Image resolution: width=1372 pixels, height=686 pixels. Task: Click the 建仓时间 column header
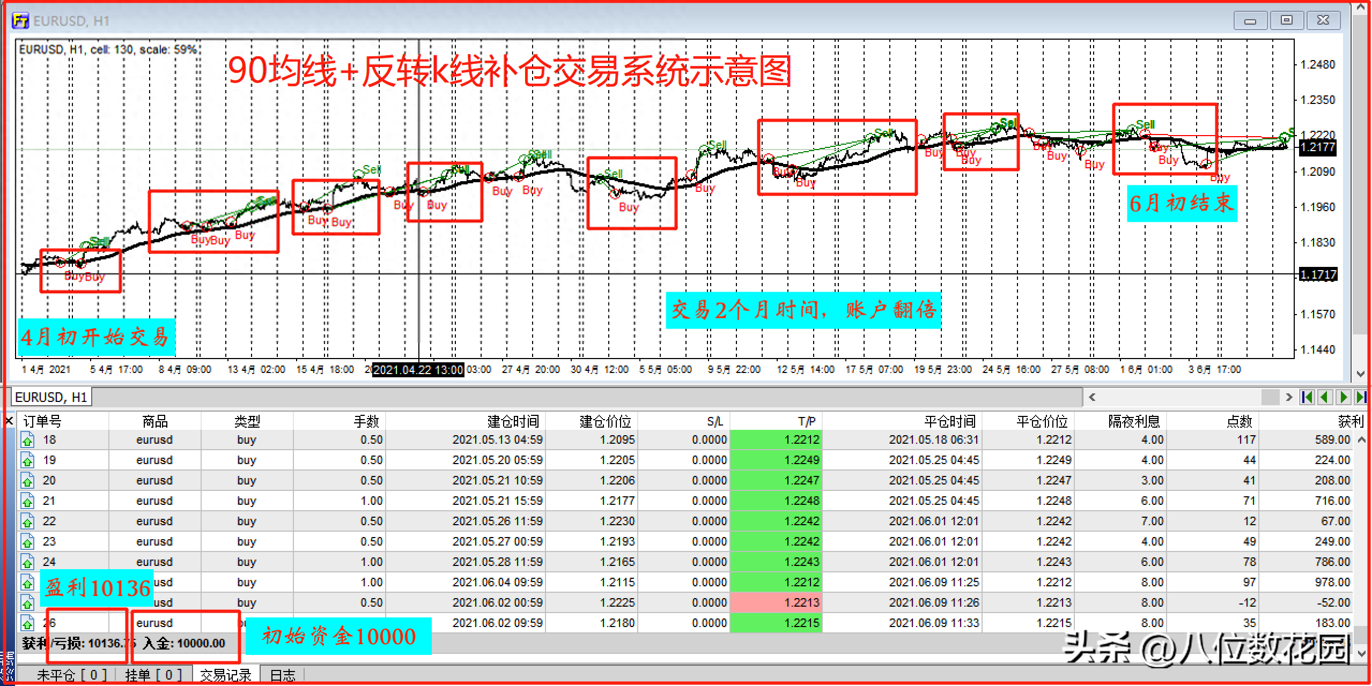coord(513,422)
